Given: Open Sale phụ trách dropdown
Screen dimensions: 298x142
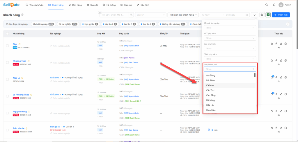Looking at the screenshot, I should (230, 48).
